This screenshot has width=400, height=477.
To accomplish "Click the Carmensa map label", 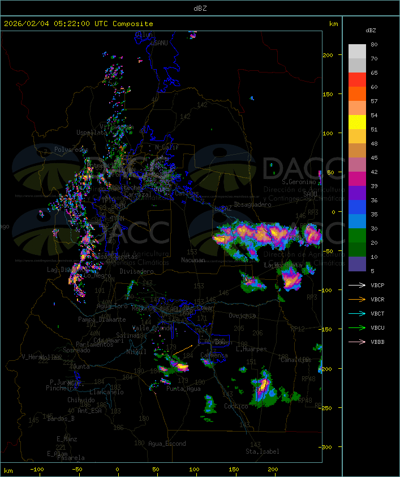I will 214,355.
